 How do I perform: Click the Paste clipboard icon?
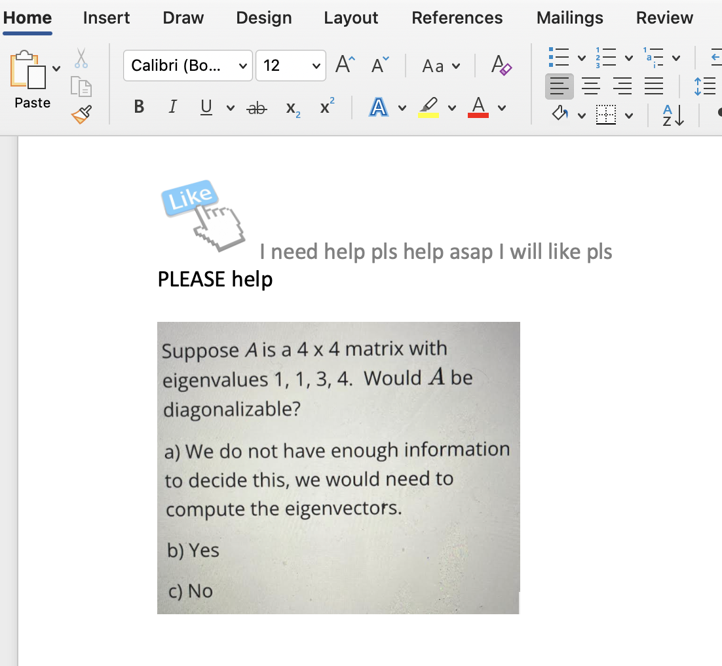coord(29,70)
